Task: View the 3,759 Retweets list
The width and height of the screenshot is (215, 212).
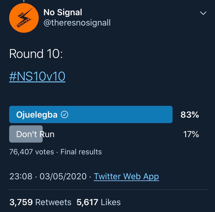Action: click(x=40, y=202)
